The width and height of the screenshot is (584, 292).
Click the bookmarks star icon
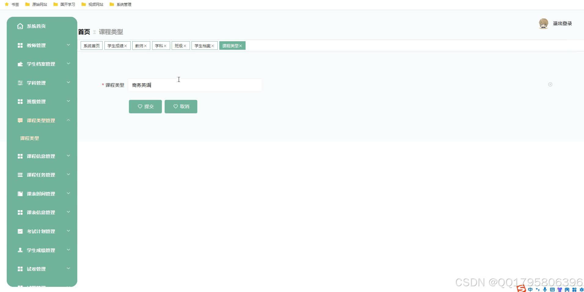(7, 4)
